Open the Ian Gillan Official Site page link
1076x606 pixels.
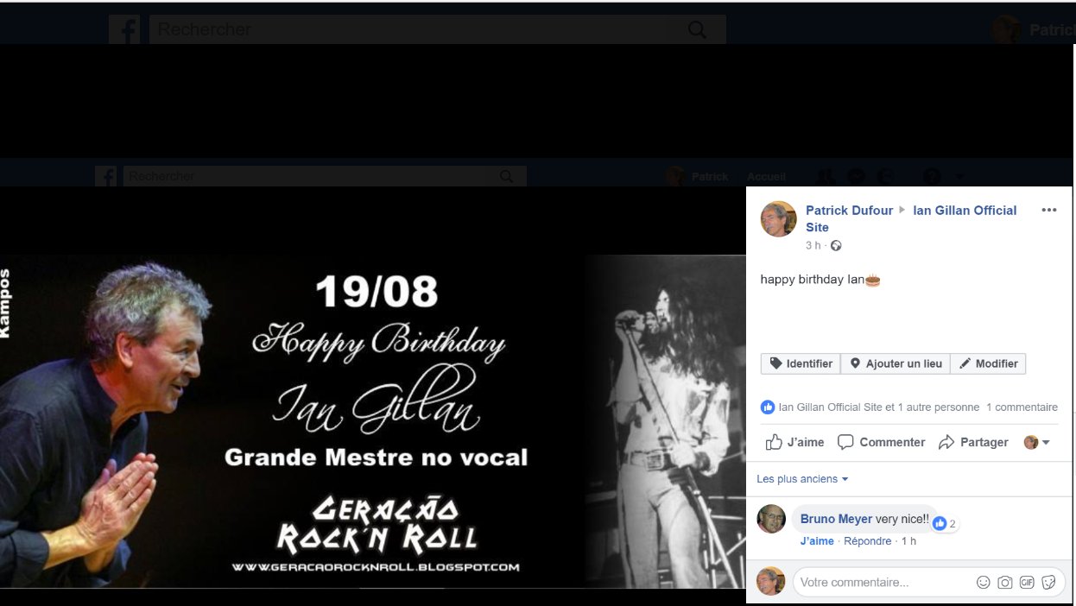coord(911,218)
